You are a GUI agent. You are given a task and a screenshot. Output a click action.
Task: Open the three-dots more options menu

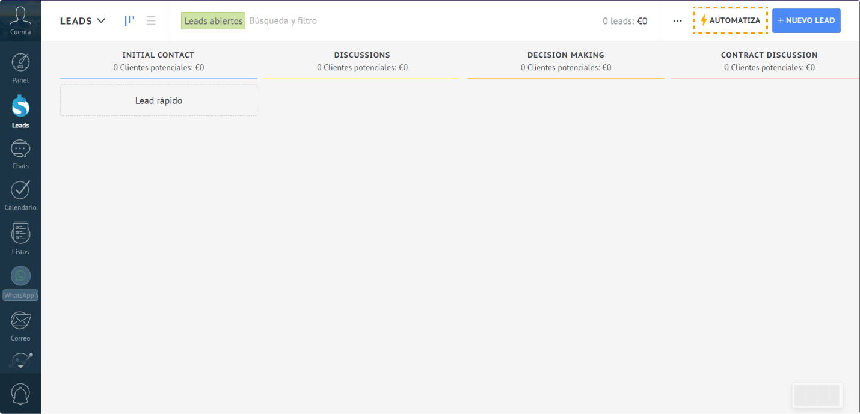[678, 20]
